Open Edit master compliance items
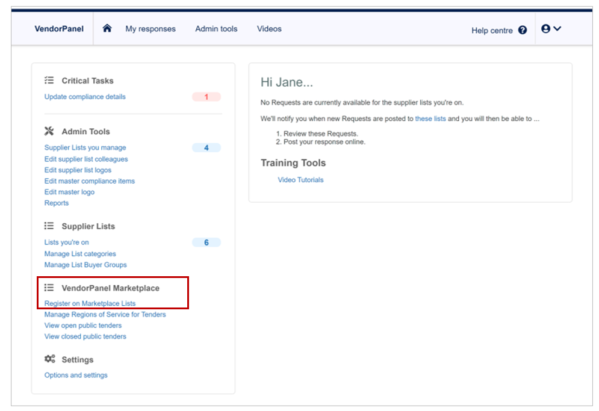 89,181
